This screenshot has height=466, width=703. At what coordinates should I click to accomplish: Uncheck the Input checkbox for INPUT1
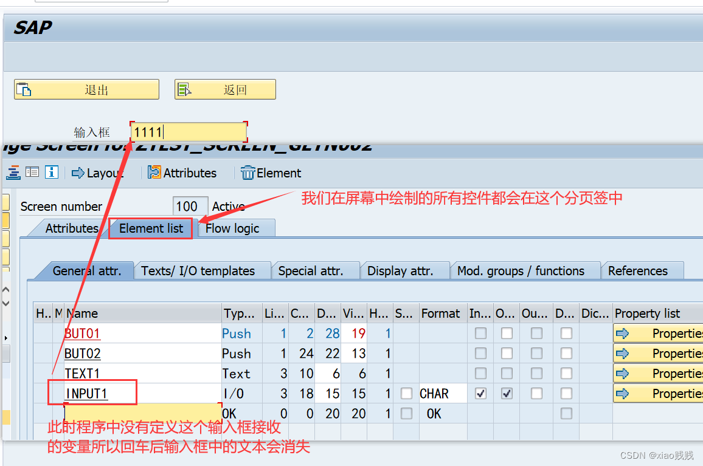click(480, 393)
